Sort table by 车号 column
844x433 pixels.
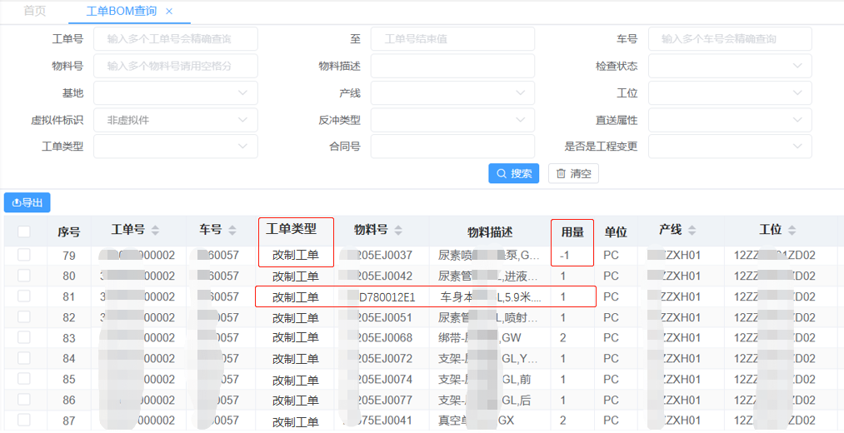pos(232,231)
